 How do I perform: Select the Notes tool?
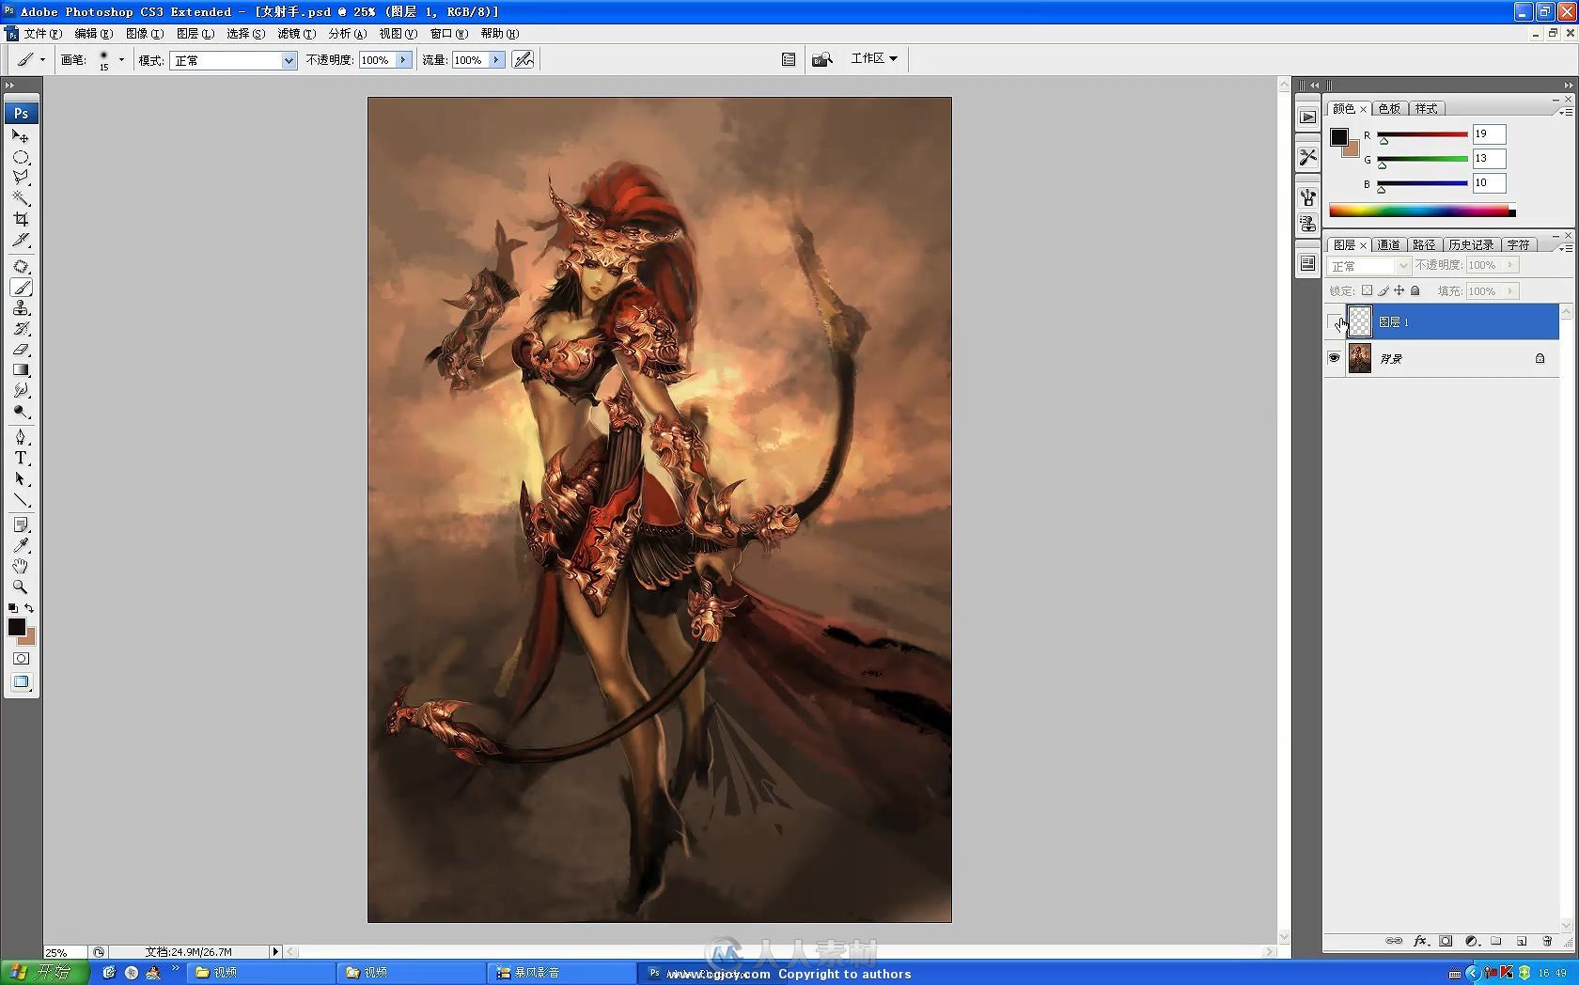coord(20,524)
